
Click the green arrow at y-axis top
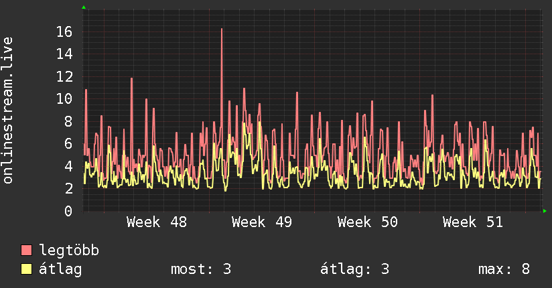(x=84, y=7)
